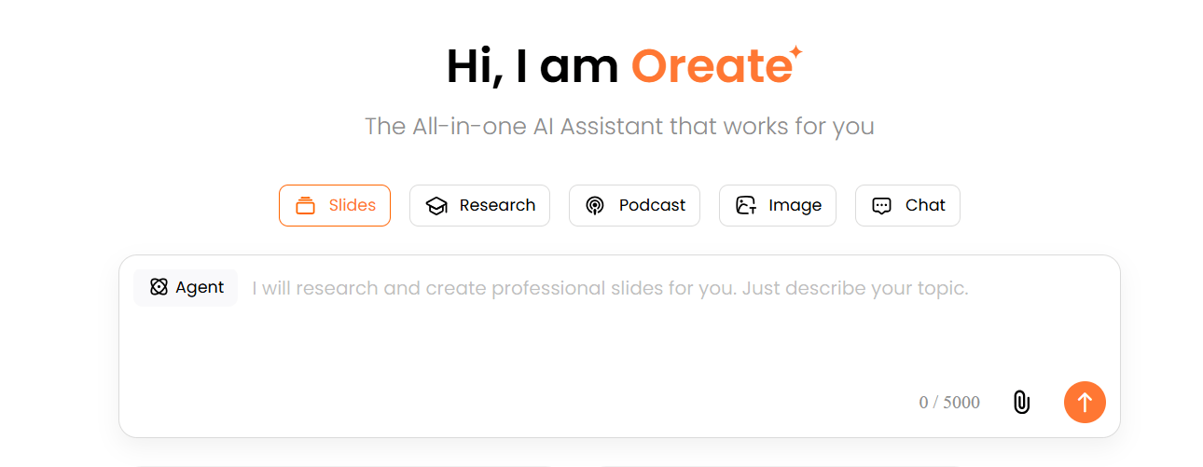Switch to the Slides tab label
Viewport: 1203px width, 467px height.
tap(352, 205)
